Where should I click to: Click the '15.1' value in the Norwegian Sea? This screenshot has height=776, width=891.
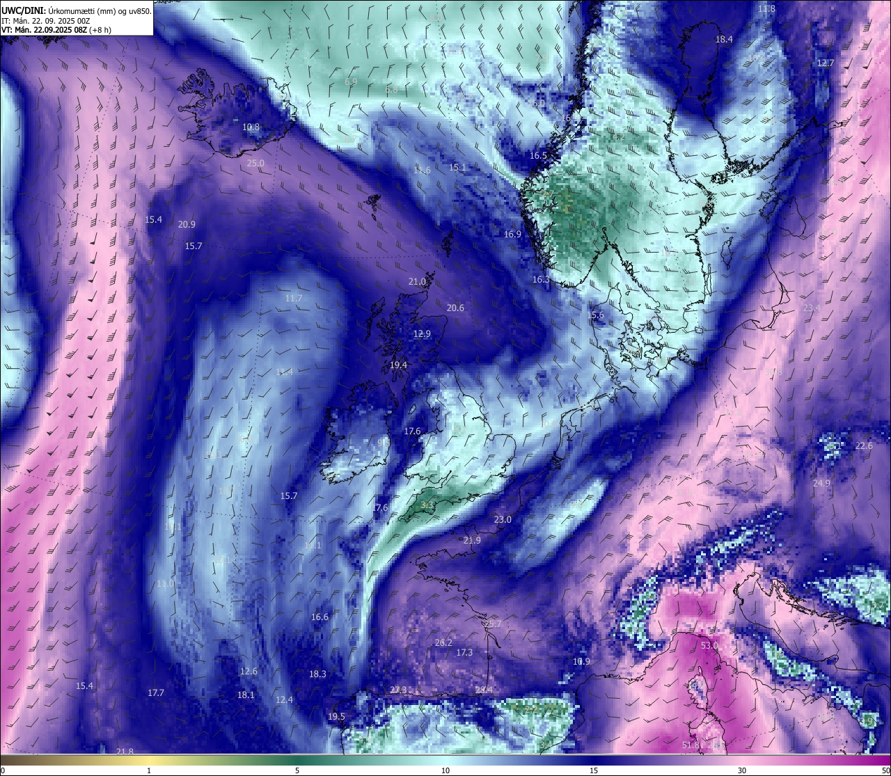457,168
